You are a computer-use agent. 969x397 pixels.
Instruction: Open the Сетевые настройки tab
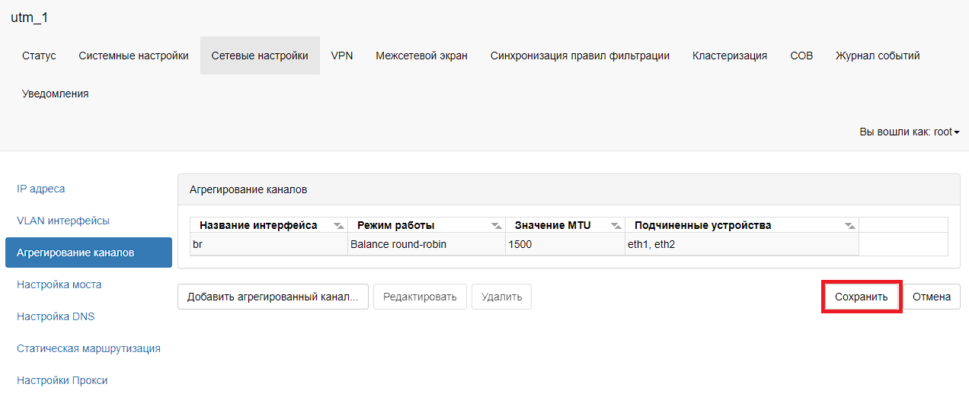click(260, 56)
